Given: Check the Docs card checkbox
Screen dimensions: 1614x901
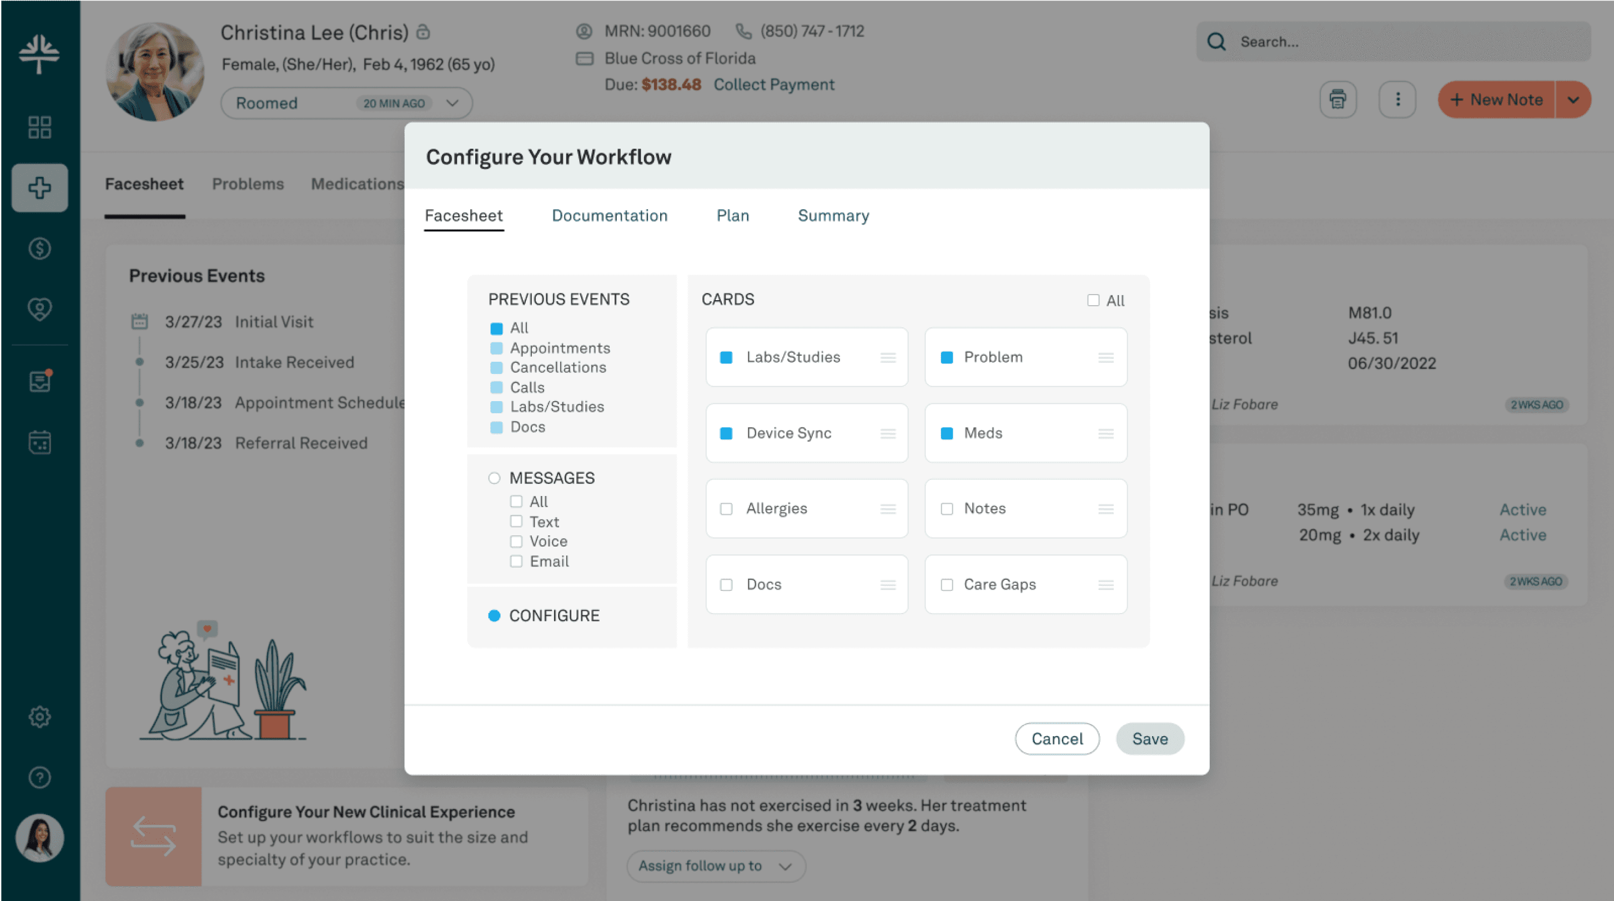Looking at the screenshot, I should click(726, 585).
